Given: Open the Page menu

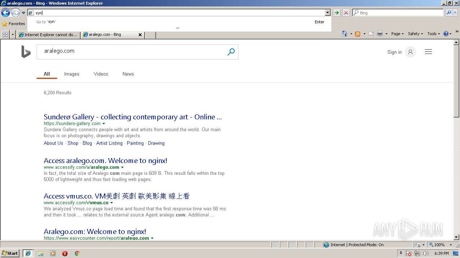Looking at the screenshot, I should click(x=397, y=34).
